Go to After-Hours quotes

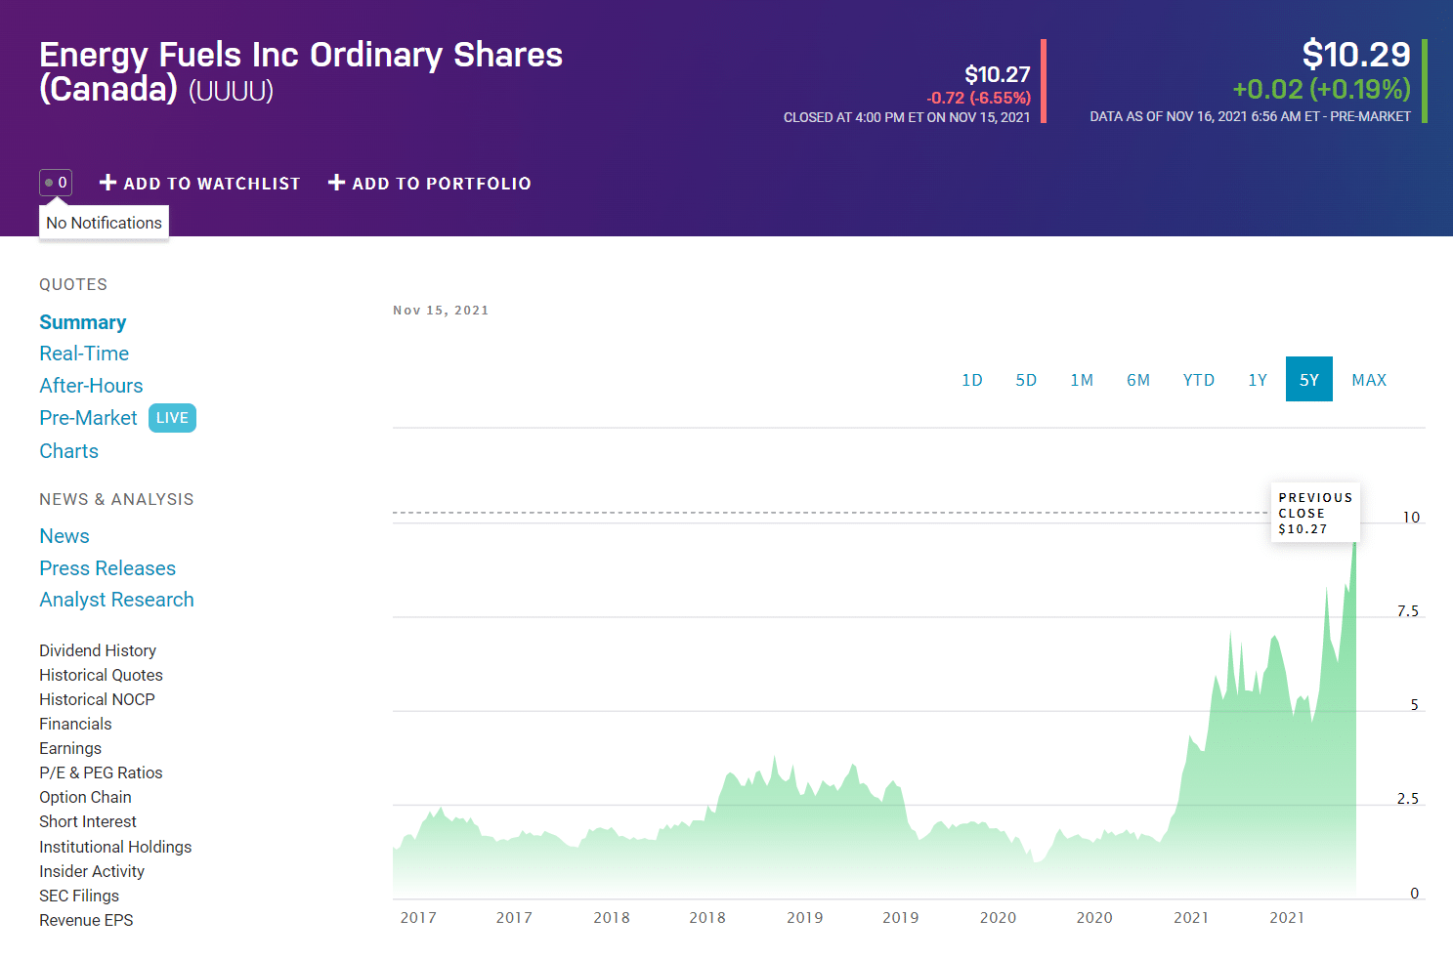pyautogui.click(x=91, y=386)
